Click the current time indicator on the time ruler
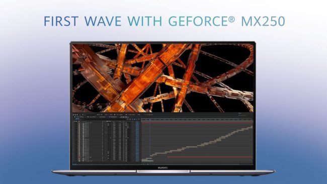327x184 pixels. (150, 120)
